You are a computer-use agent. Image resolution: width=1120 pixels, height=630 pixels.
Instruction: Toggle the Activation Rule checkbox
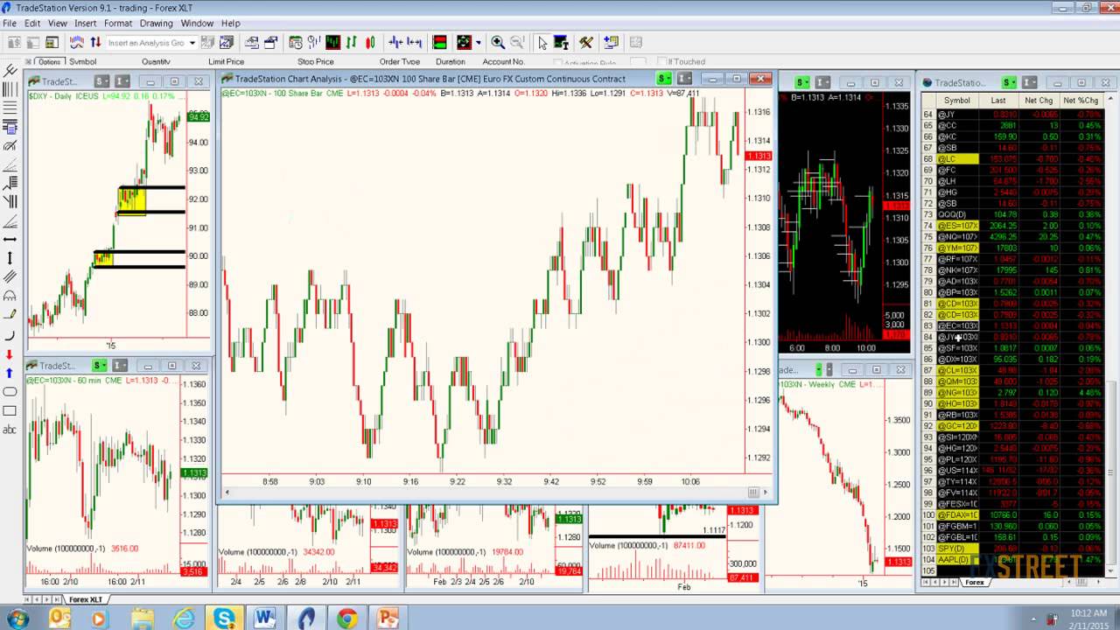558,62
